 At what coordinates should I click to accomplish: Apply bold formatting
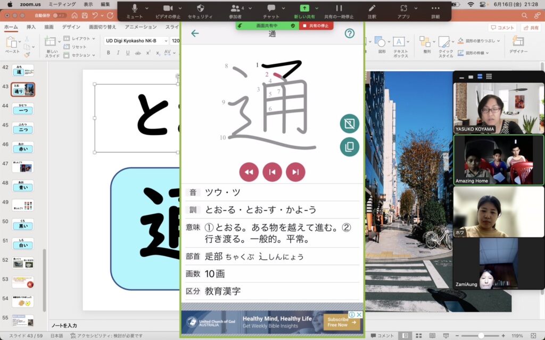click(109, 53)
